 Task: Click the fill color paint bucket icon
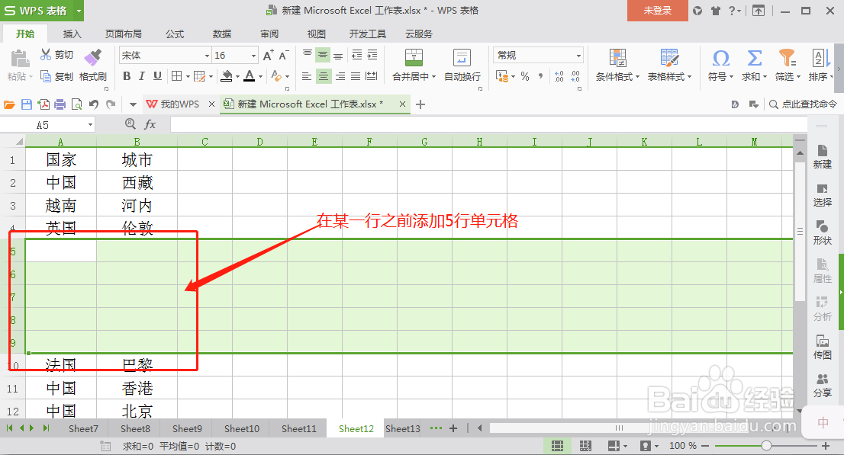pyautogui.click(x=227, y=76)
